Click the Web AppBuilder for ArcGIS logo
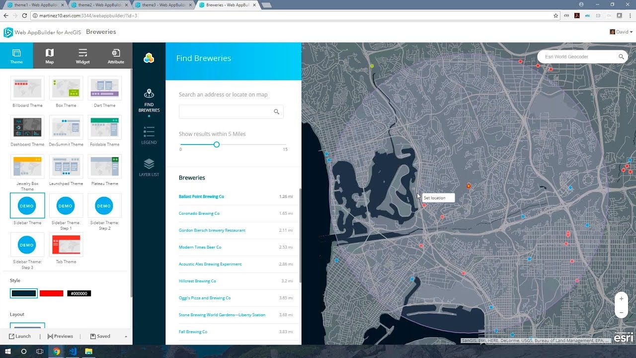This screenshot has height=358, width=636. pyautogui.click(x=8, y=32)
